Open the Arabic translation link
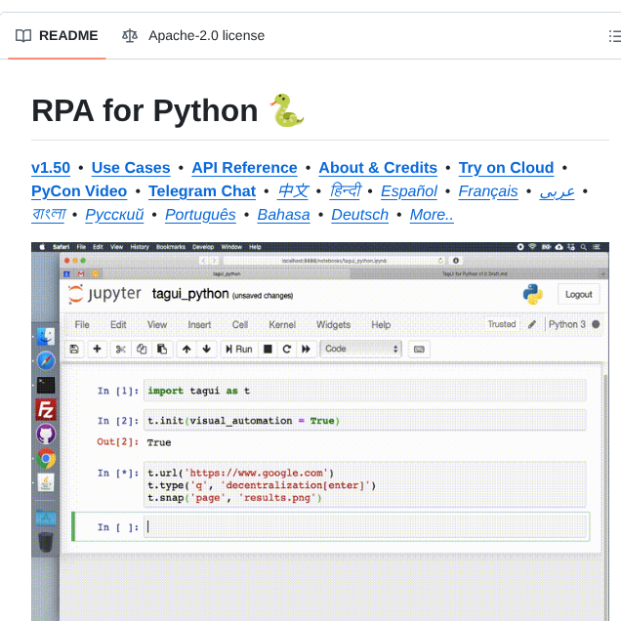The width and height of the screenshot is (621, 621). pyautogui.click(x=557, y=191)
